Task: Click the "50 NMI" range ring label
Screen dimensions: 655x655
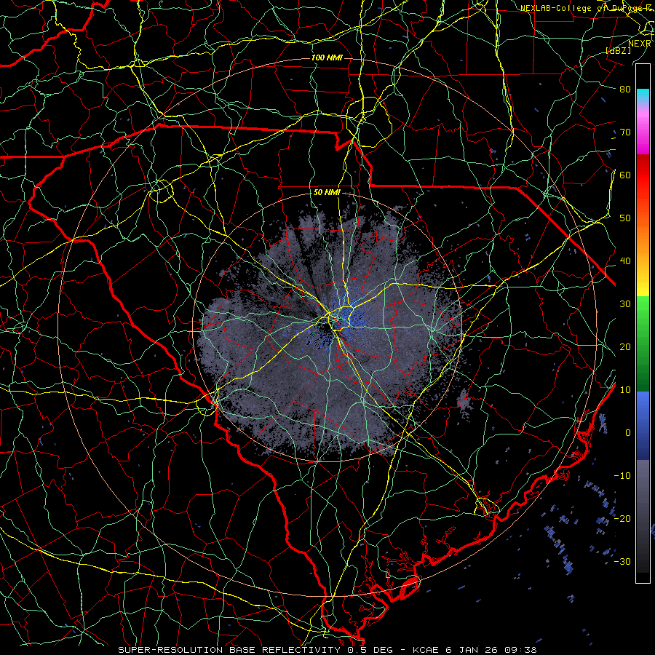Action: click(327, 193)
